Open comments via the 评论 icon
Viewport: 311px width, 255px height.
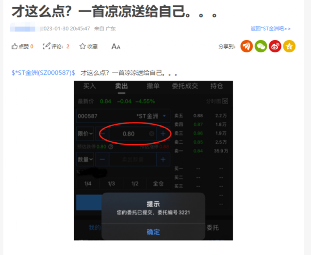pos(47,46)
